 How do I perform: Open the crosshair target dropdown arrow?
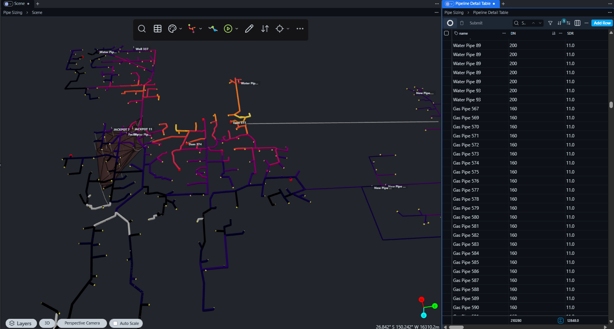point(288,29)
